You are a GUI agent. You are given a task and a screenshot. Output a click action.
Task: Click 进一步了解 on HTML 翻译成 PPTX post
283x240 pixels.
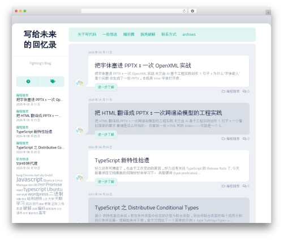[106, 134]
